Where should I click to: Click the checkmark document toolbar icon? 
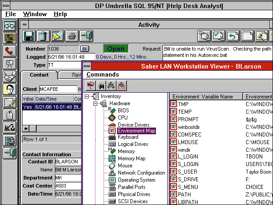(x=218, y=36)
